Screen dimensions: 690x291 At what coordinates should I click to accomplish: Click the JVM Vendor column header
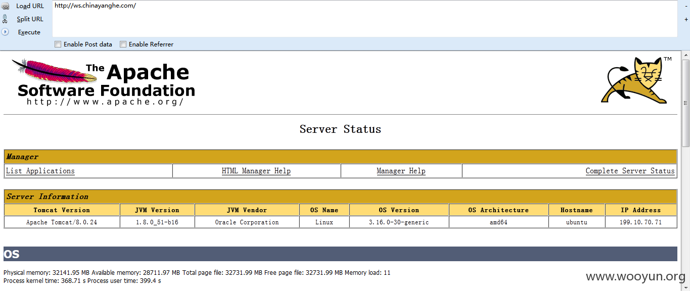(247, 210)
